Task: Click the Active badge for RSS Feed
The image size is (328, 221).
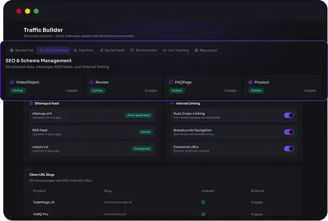Action: pyautogui.click(x=146, y=132)
